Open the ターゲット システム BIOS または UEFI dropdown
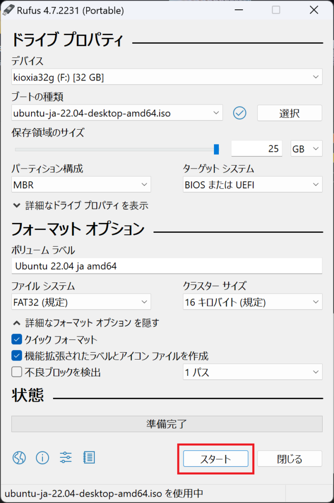The image size is (334, 503). click(252, 185)
